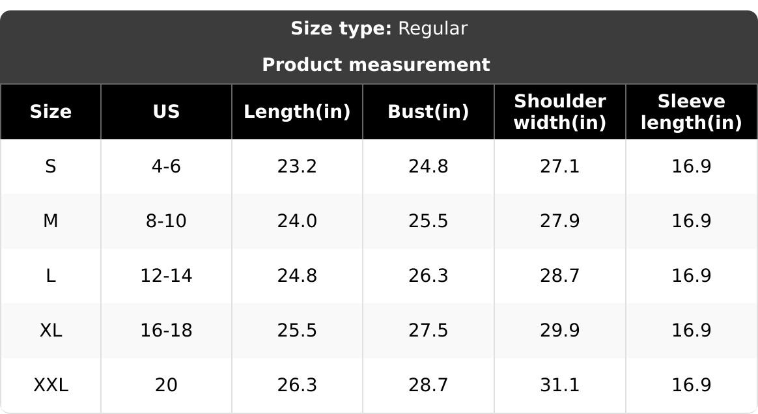
Task: Click the 27.5 bust value for XL
Action: [x=428, y=331]
